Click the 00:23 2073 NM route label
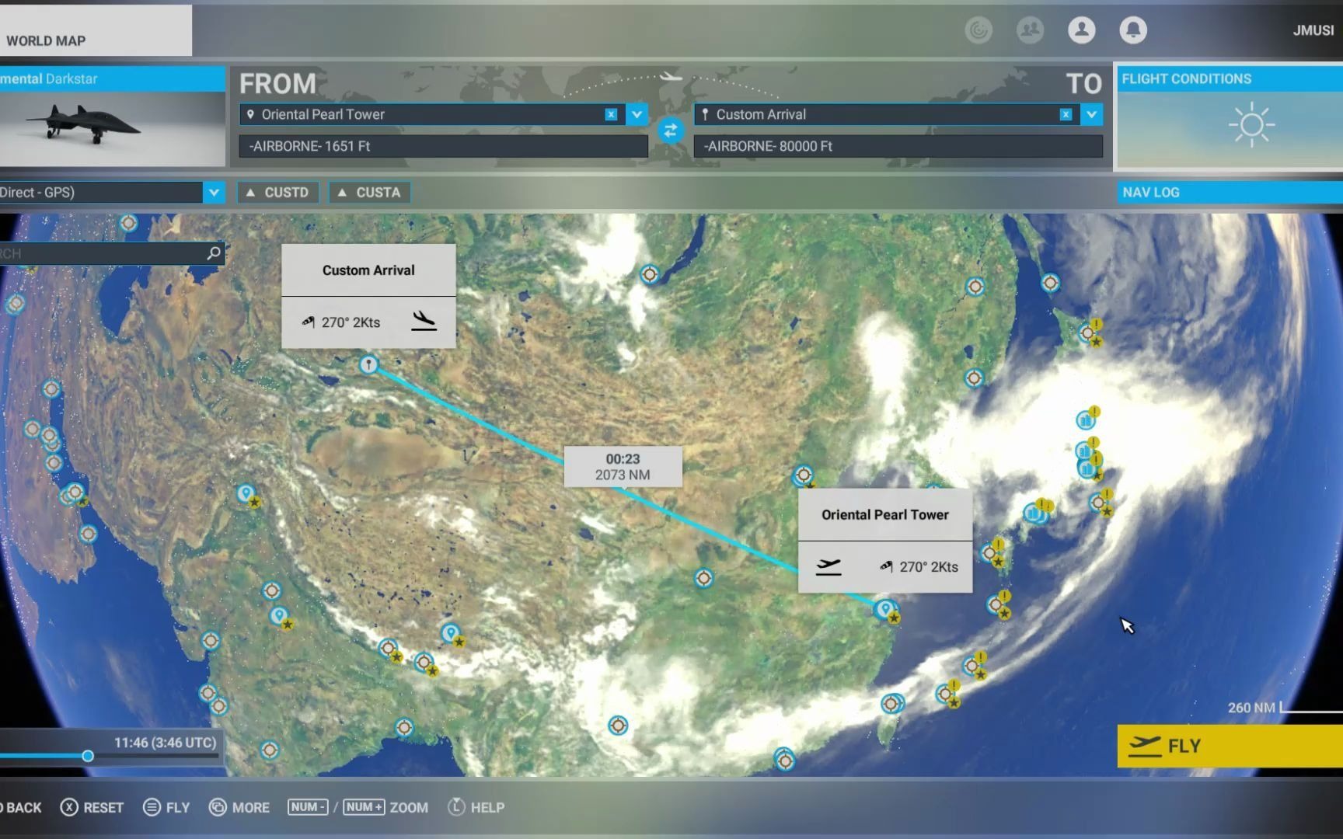This screenshot has height=839, width=1343. [623, 467]
